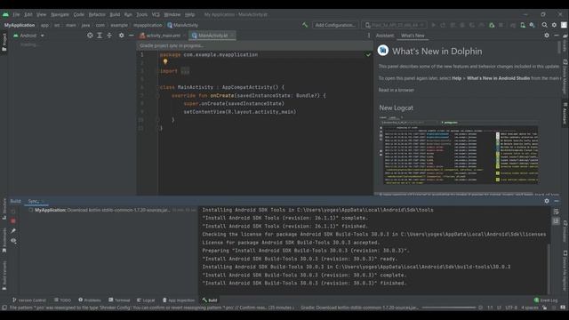Collapse all icon in Project panel
This screenshot has height=320, width=569.
[109, 36]
